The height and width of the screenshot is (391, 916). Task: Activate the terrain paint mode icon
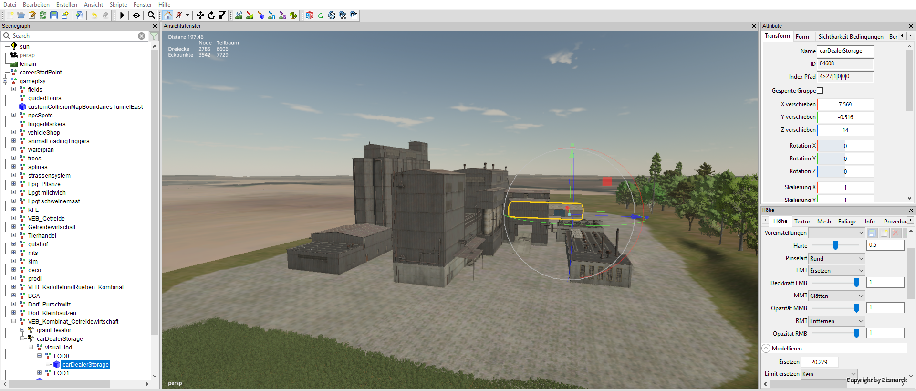250,15
